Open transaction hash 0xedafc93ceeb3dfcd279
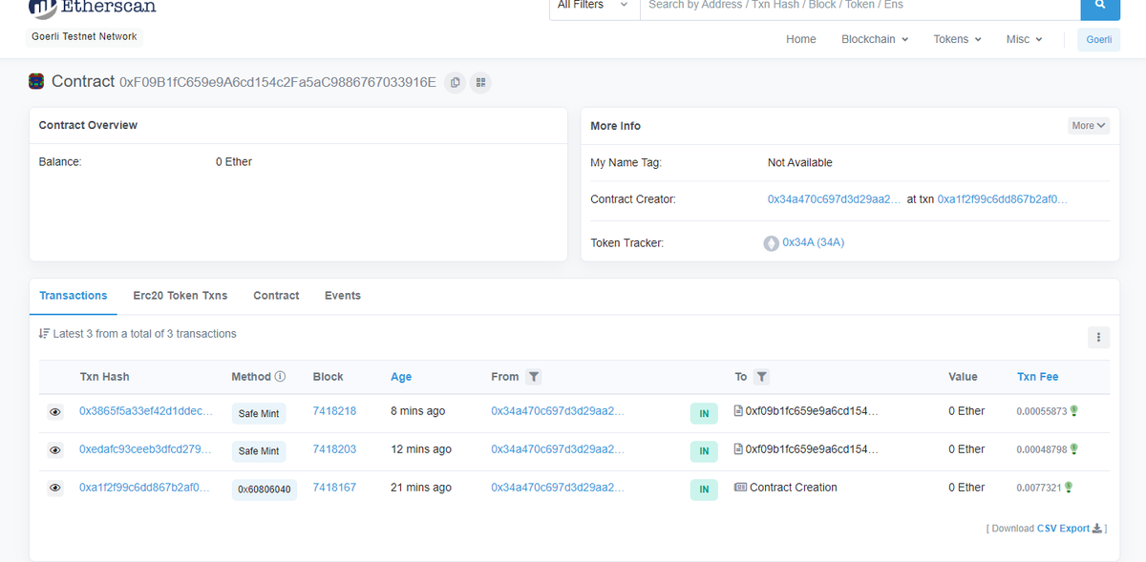This screenshot has height=562, width=1146. [x=146, y=449]
